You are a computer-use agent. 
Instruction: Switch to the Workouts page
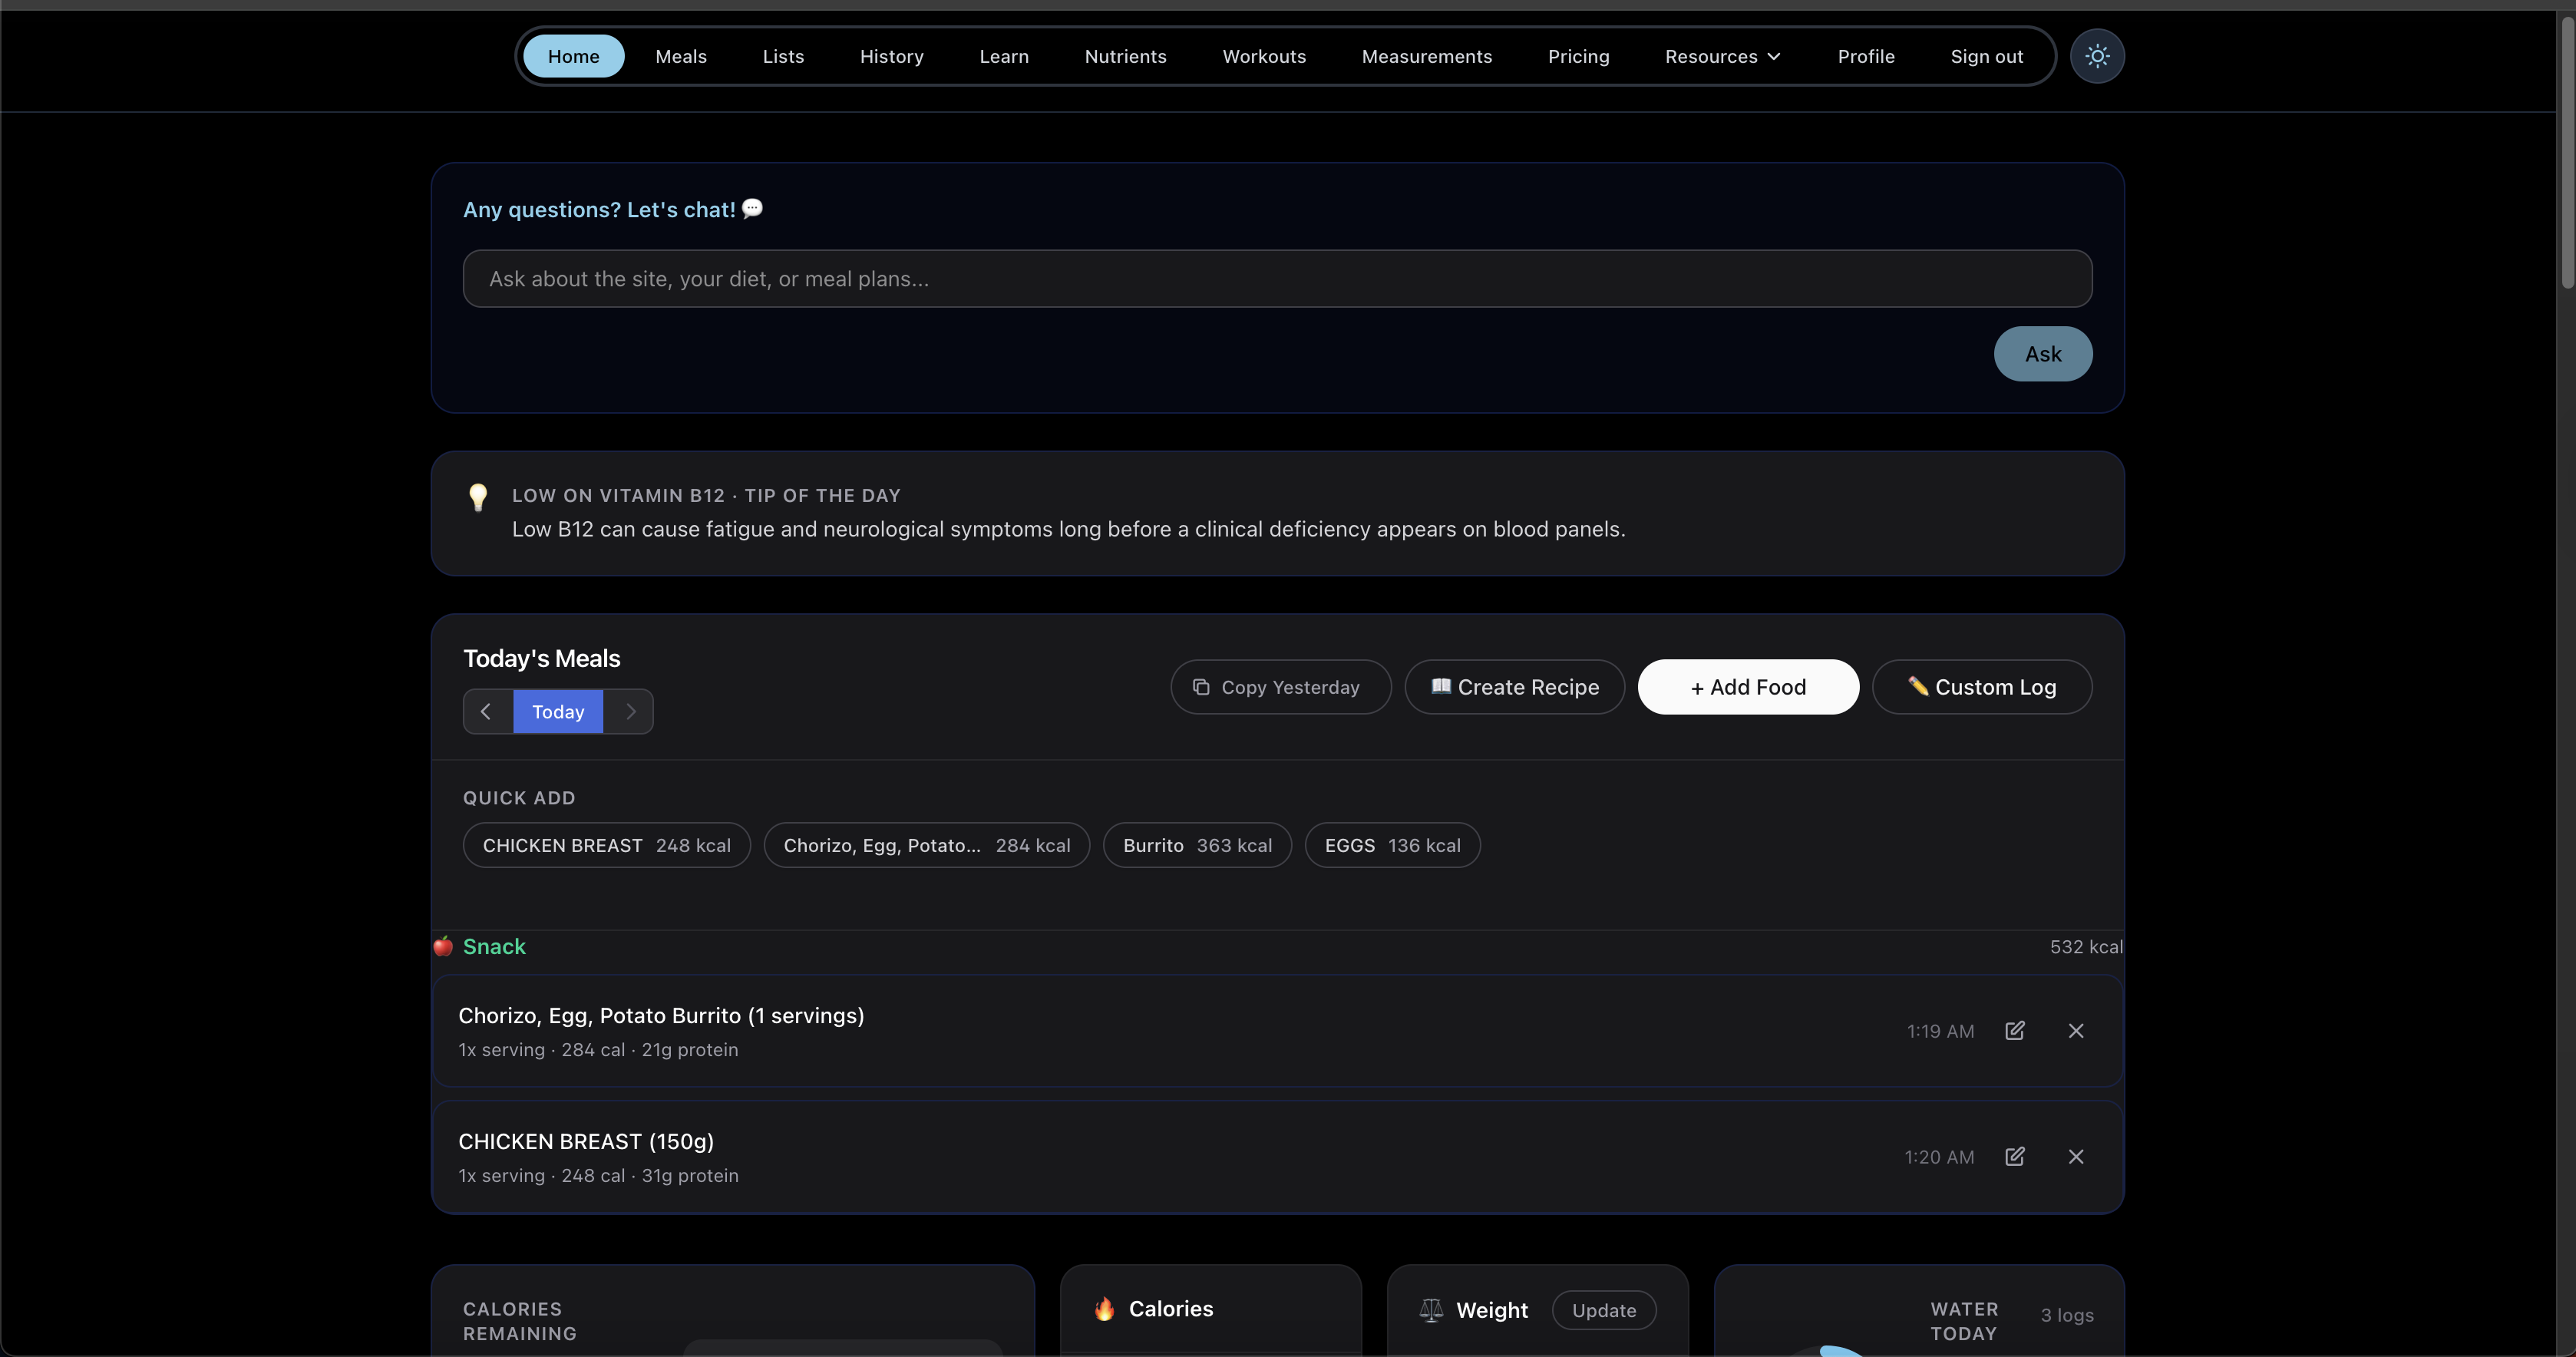click(x=1264, y=56)
